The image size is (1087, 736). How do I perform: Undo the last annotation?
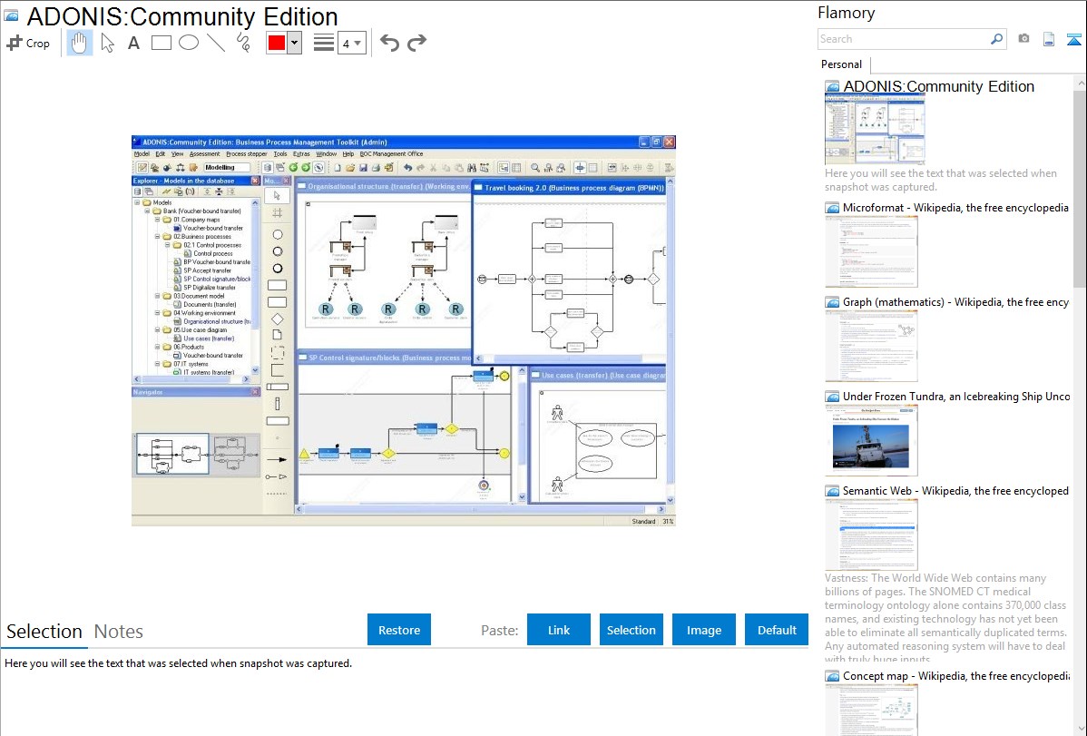[389, 43]
